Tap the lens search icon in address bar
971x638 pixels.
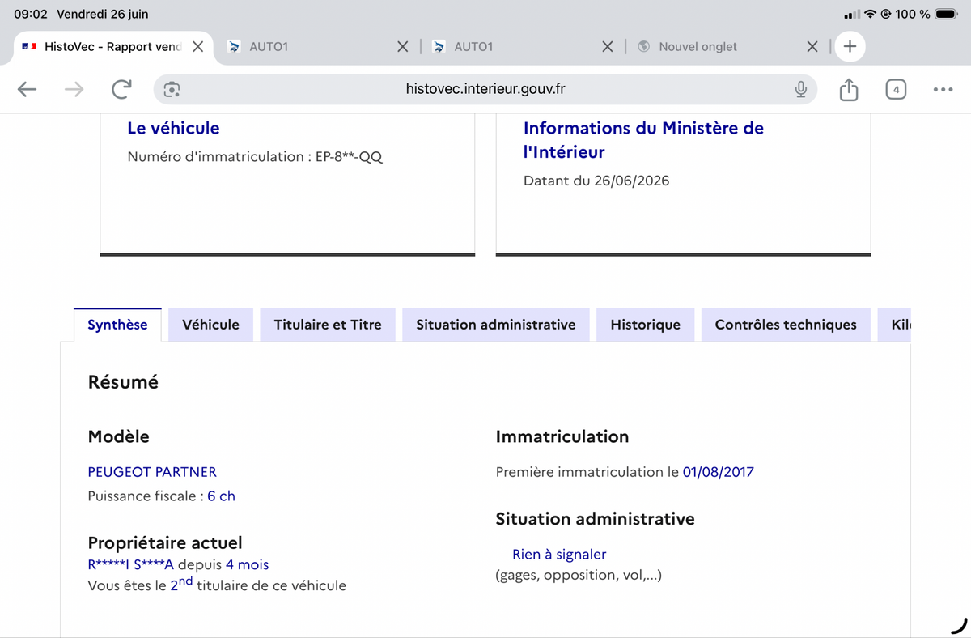click(x=172, y=89)
